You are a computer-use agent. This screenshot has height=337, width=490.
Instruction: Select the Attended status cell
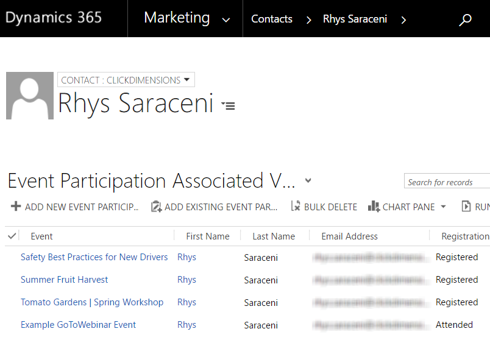point(454,325)
